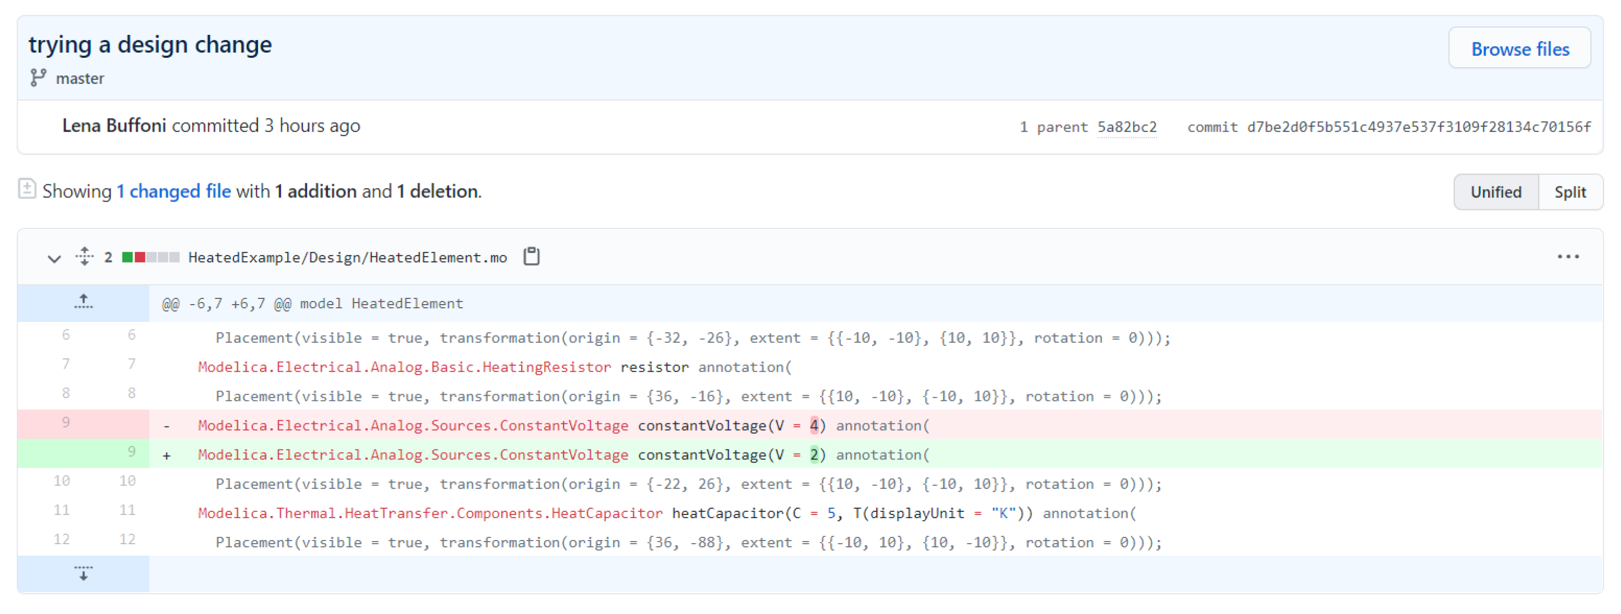
Task: Click the diff file icon beside Showing
Action: [27, 189]
